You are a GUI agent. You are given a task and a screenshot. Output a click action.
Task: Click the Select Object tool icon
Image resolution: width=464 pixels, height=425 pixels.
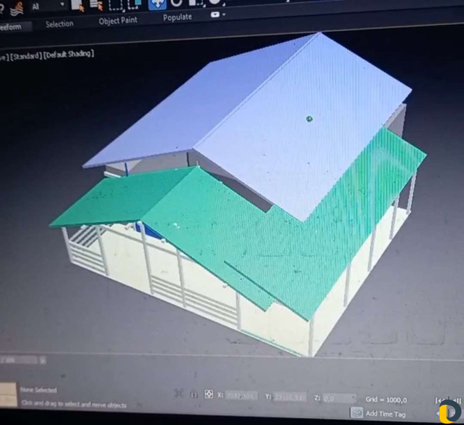click(x=77, y=5)
